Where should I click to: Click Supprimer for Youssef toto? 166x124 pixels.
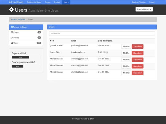click(137, 53)
